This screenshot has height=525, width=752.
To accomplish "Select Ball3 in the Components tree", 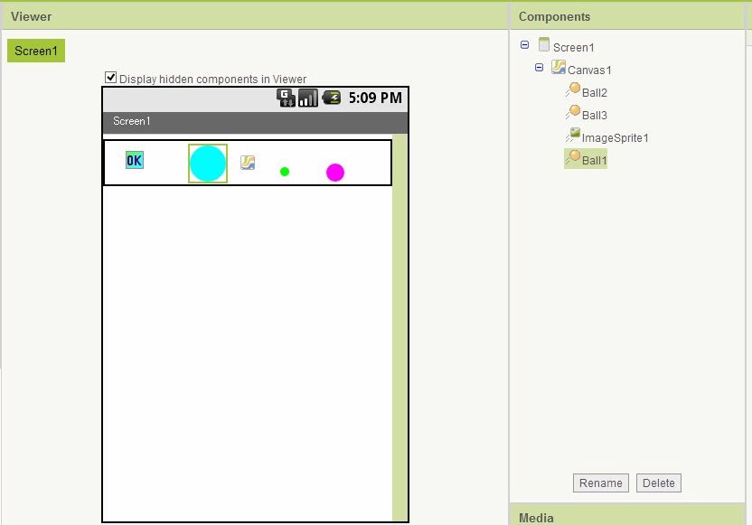I will click(594, 115).
